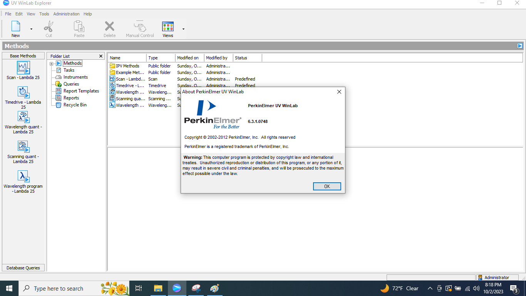Click the Base Methods panel header
This screenshot has width=526, height=296.
tap(23, 56)
